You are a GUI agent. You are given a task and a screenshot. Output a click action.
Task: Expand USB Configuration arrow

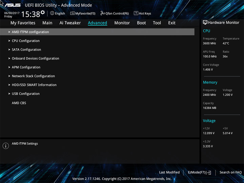(9, 94)
